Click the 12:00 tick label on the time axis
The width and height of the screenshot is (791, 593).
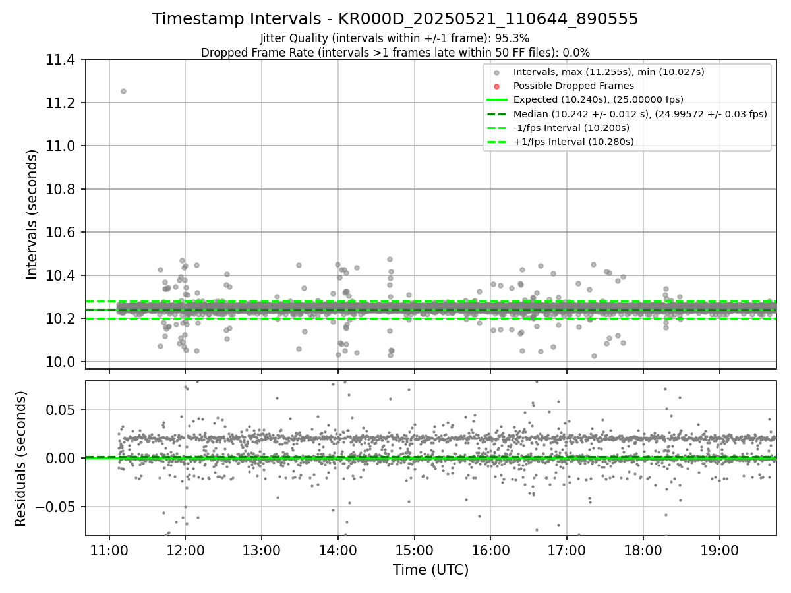pos(185,550)
